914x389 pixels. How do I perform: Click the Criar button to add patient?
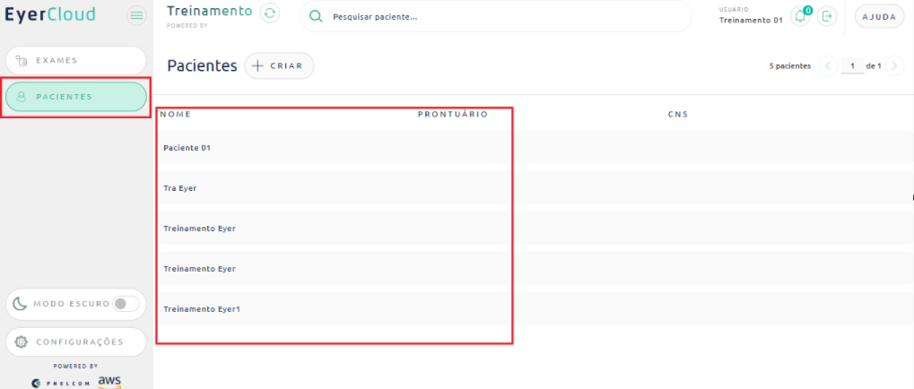click(x=279, y=65)
